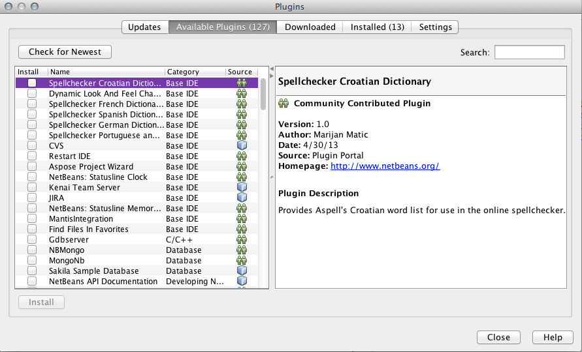Click the community source icon for Restart IDE
This screenshot has width=582, height=352.
(242, 156)
